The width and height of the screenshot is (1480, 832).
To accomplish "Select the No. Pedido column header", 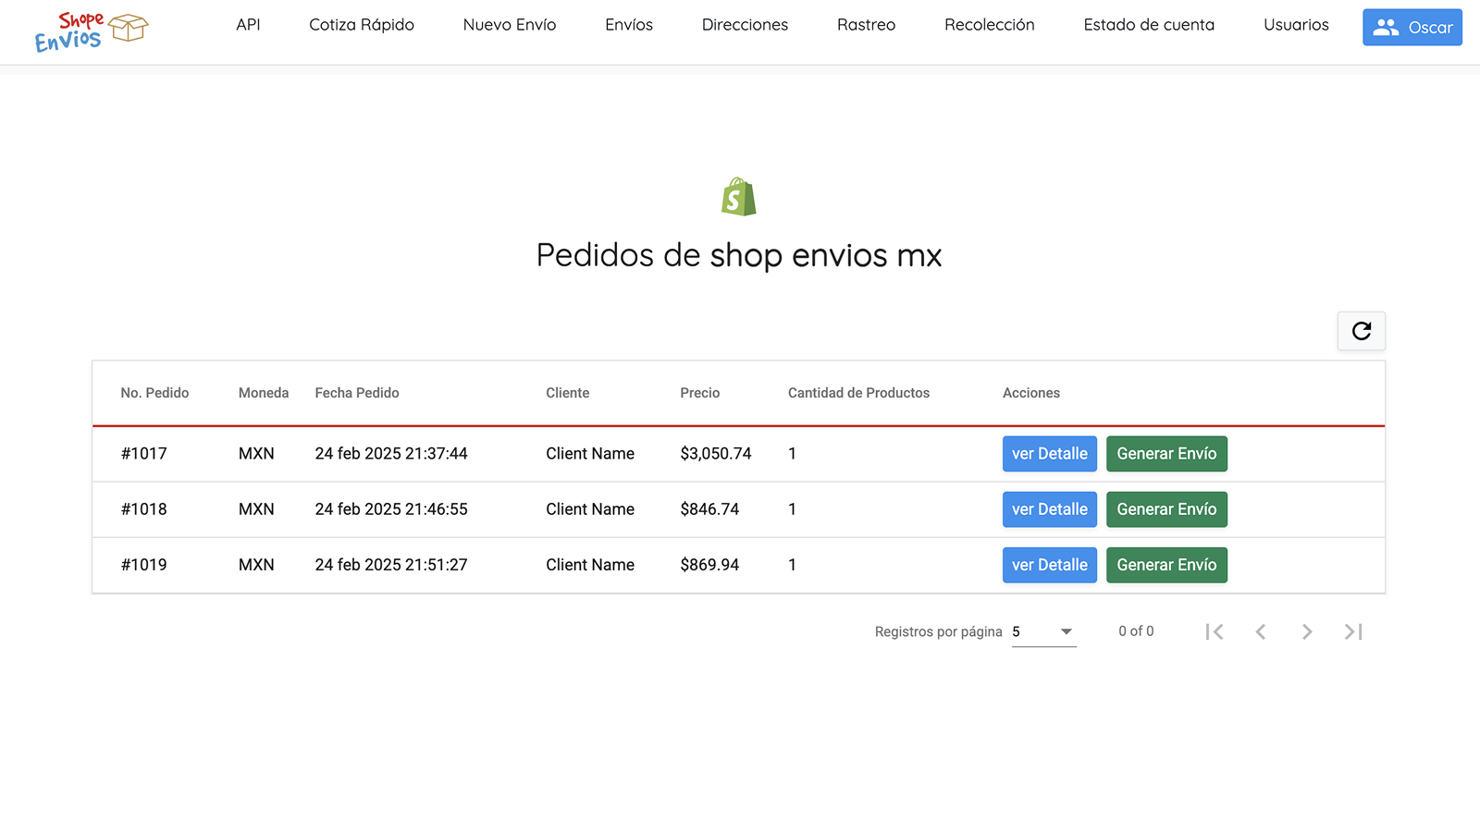I will (x=154, y=393).
